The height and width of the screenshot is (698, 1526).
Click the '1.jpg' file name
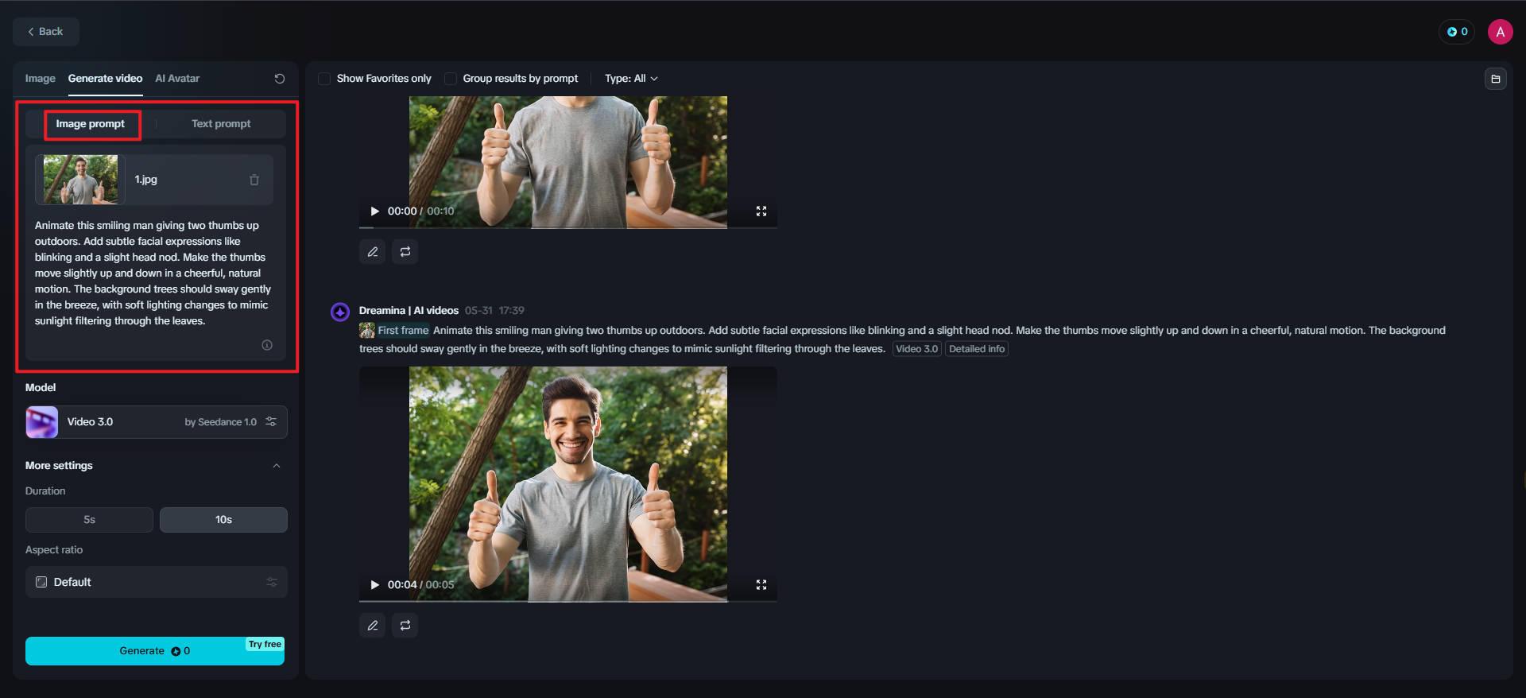tap(146, 180)
